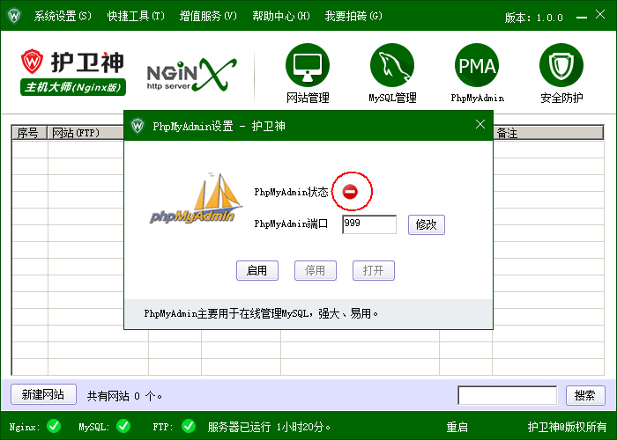
Task: Open the 系统设置(S) menu
Action: 63,16
